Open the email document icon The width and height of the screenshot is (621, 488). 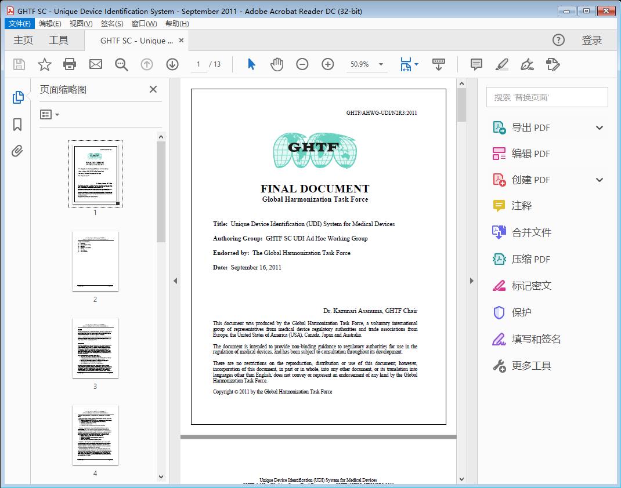point(95,64)
